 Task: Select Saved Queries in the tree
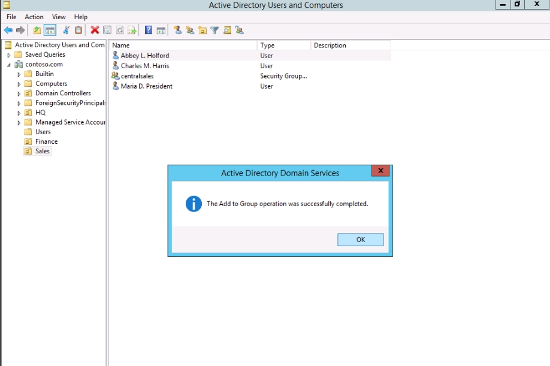click(45, 55)
